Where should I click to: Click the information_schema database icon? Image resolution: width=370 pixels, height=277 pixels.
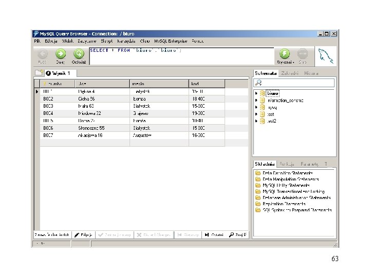pyautogui.click(x=262, y=101)
